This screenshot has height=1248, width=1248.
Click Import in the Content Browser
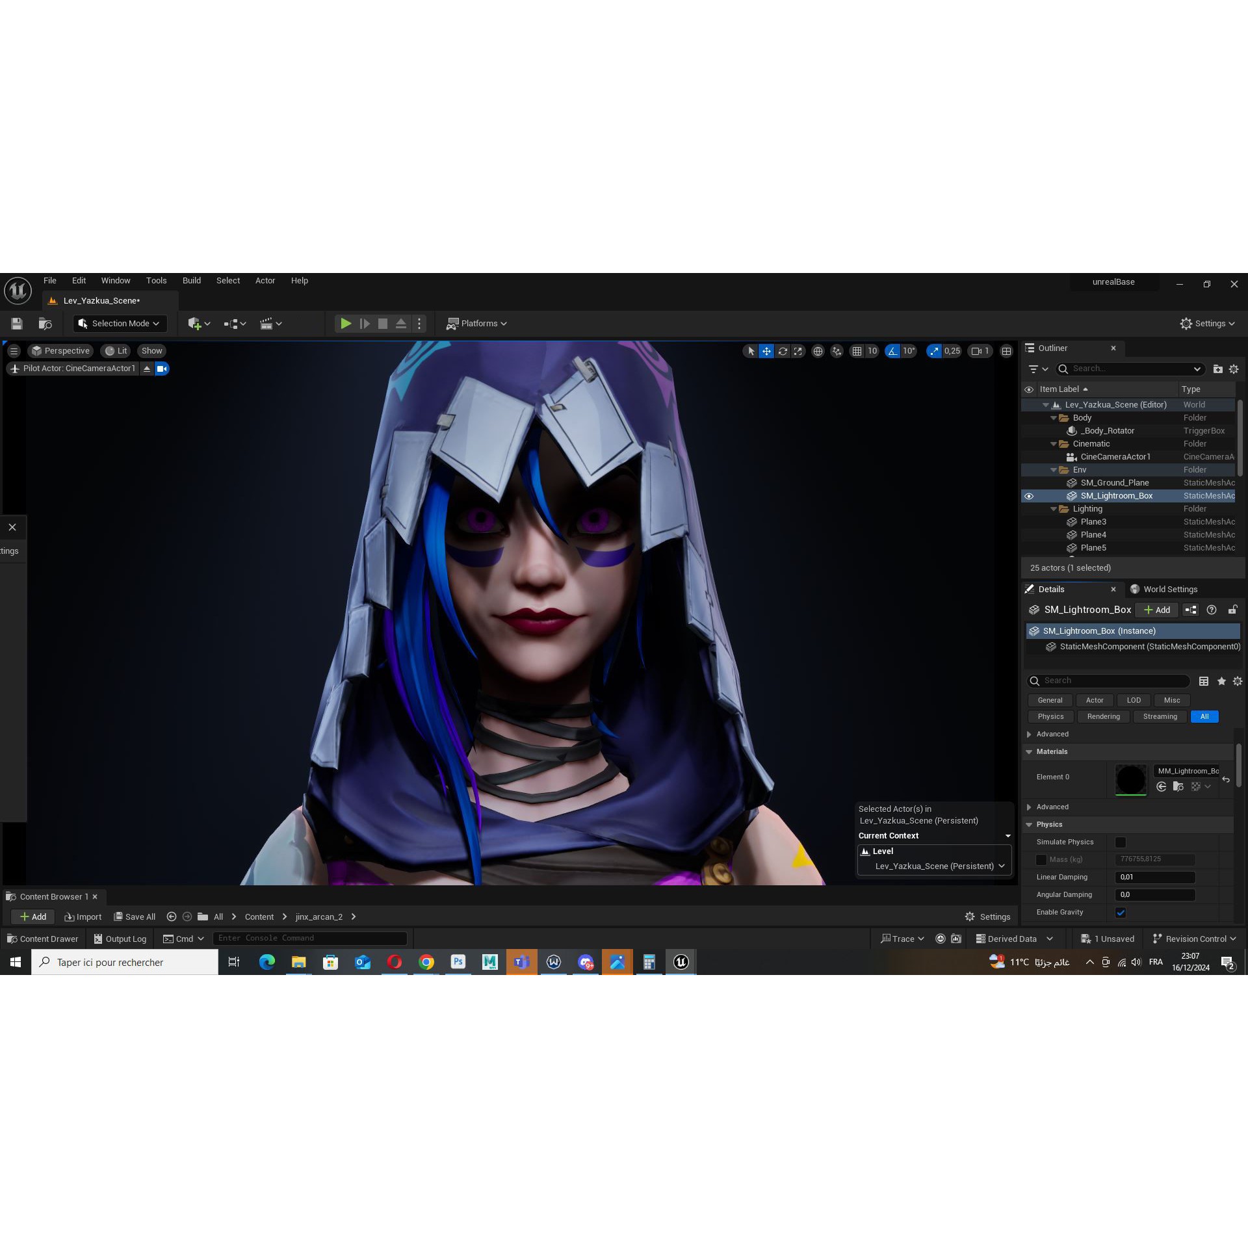83,917
